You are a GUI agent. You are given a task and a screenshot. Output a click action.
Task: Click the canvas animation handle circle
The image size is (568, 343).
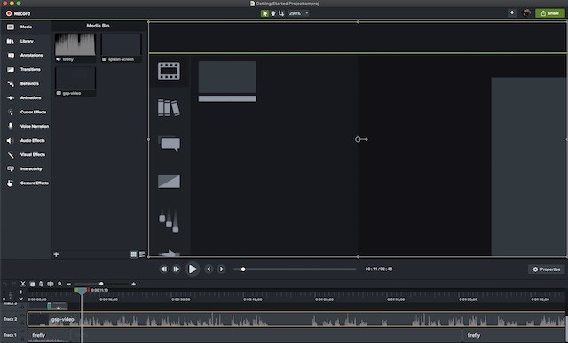pyautogui.click(x=358, y=139)
